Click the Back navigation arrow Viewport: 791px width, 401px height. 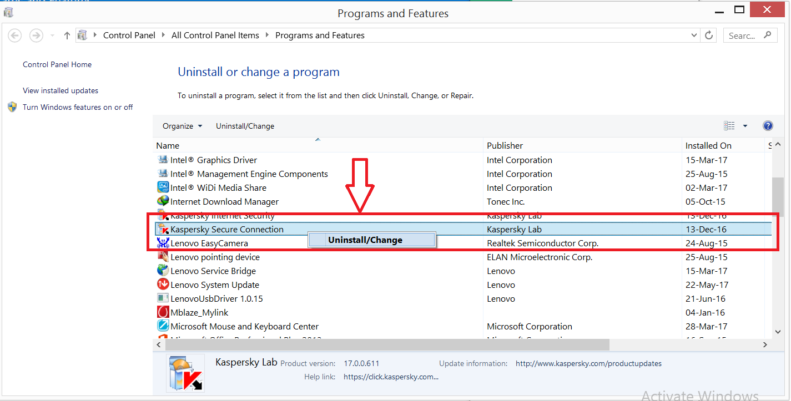point(15,35)
